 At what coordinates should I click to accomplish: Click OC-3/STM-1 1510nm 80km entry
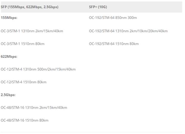coord(23,44)
